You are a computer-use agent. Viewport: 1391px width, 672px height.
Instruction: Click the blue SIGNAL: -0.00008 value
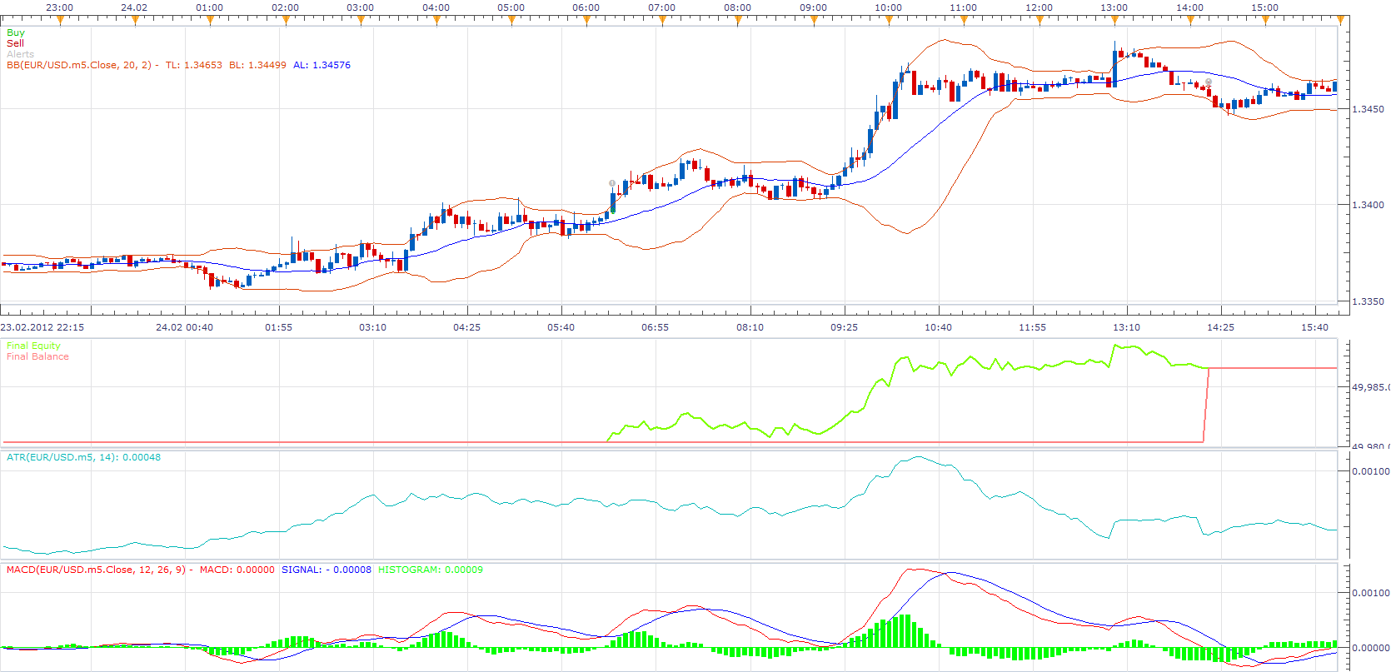click(327, 570)
